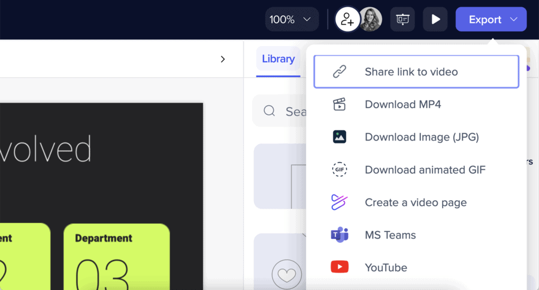This screenshot has height=290, width=539.
Task: Click the library search field
Action: (x=280, y=111)
